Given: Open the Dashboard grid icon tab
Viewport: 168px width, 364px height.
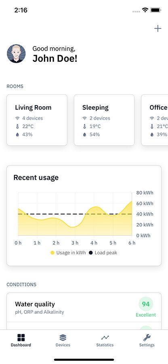Looking at the screenshot, I should point(21,340).
